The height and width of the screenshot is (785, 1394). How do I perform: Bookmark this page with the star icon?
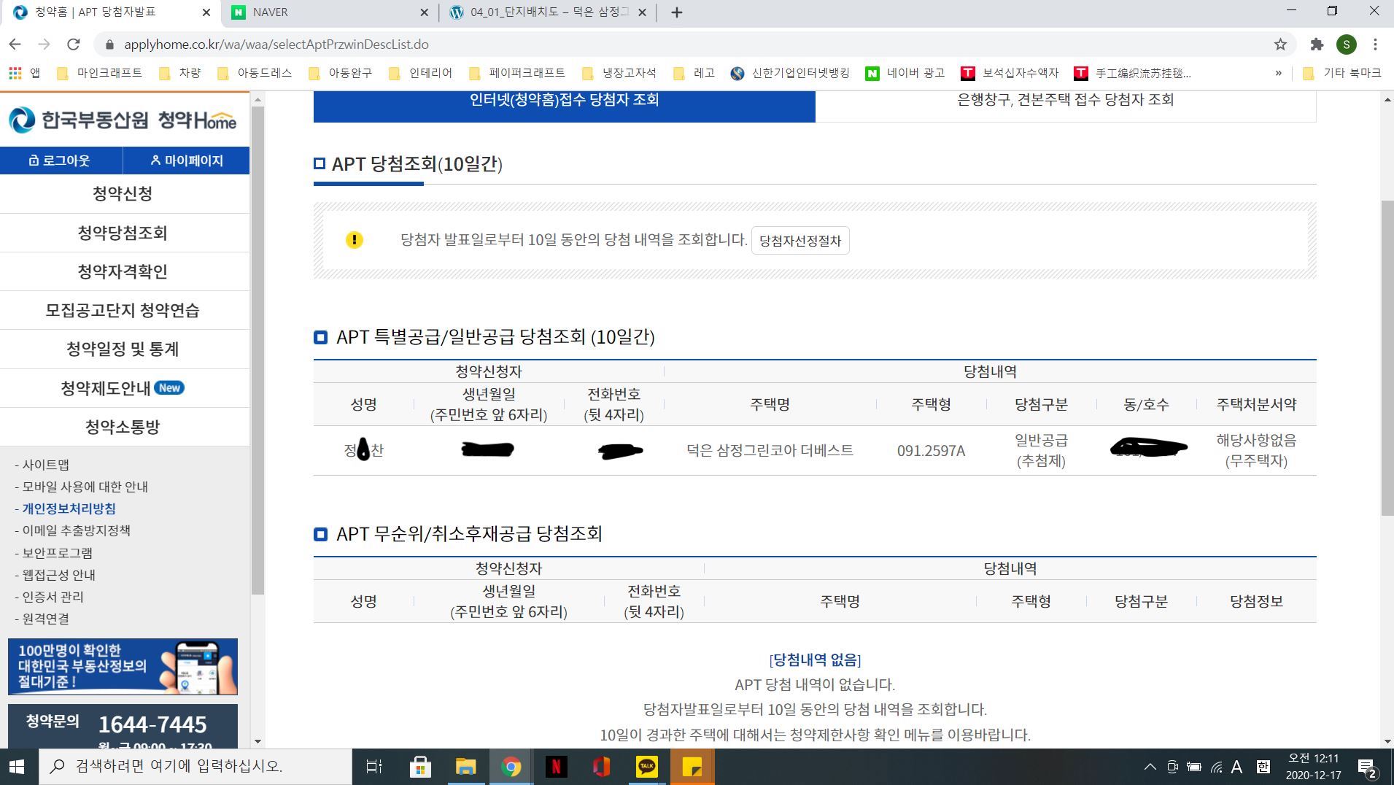[1280, 45]
